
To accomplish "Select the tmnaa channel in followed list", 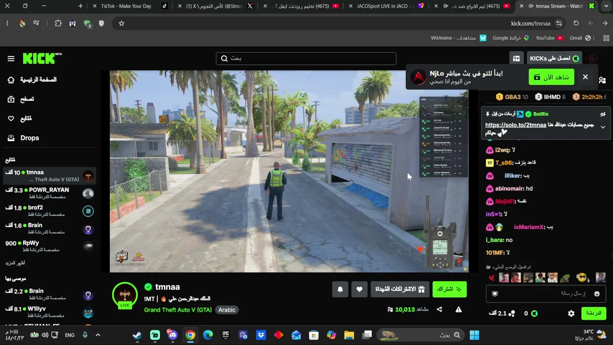I will click(49, 175).
